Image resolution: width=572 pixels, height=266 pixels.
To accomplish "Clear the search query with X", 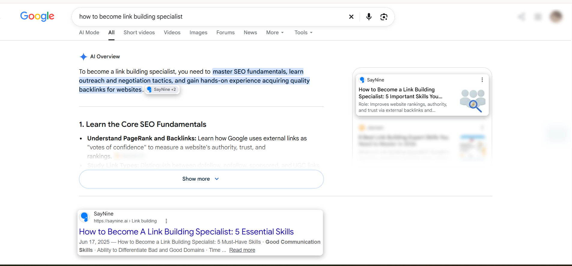I will 351,17.
